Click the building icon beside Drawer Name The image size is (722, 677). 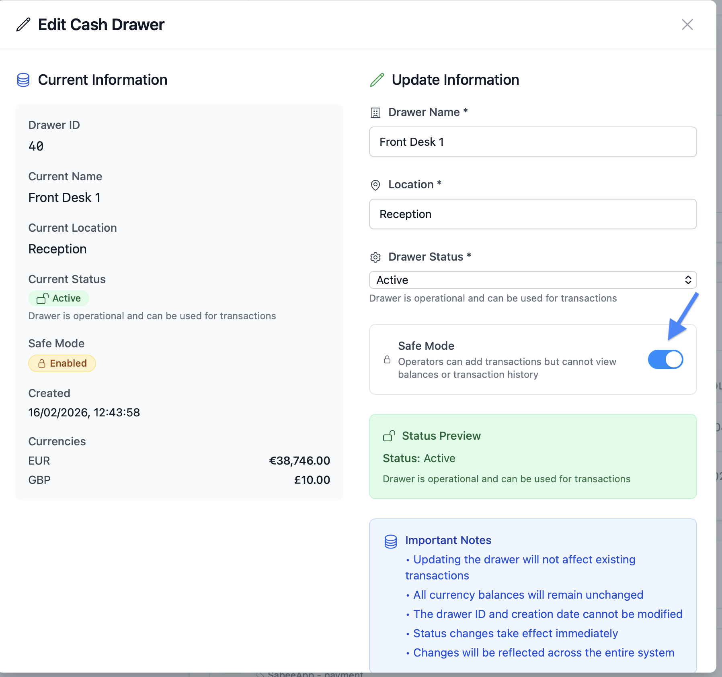[x=375, y=113]
